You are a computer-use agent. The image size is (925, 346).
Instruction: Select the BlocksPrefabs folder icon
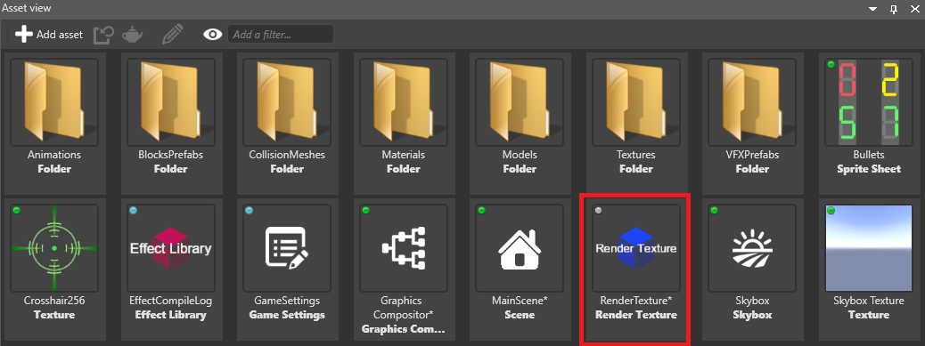[x=170, y=101]
